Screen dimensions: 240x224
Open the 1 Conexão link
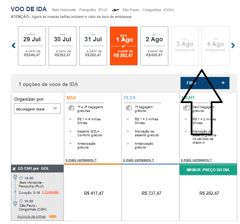tap(50, 192)
